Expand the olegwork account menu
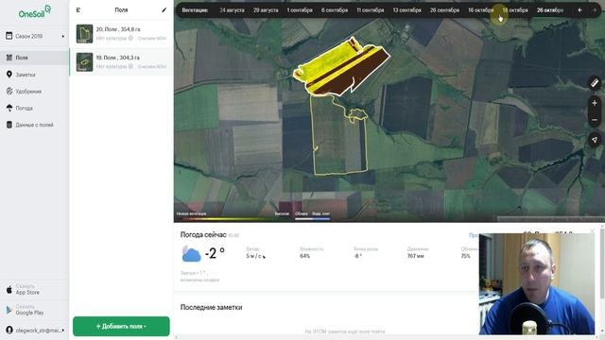This screenshot has width=605, height=340. [x=35, y=331]
